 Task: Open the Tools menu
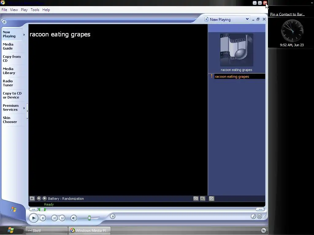coord(35,9)
